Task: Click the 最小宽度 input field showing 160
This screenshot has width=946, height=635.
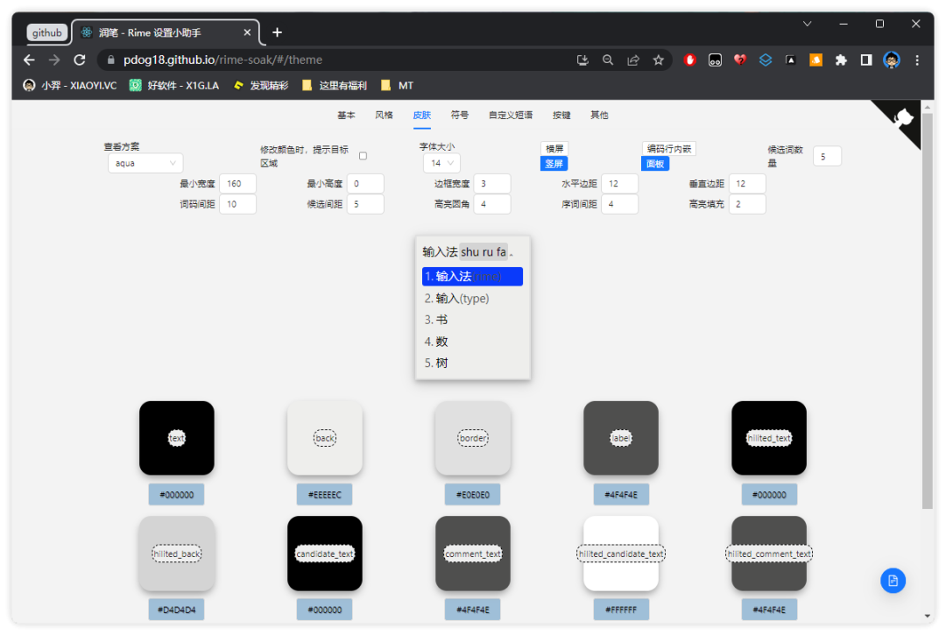Action: 237,184
